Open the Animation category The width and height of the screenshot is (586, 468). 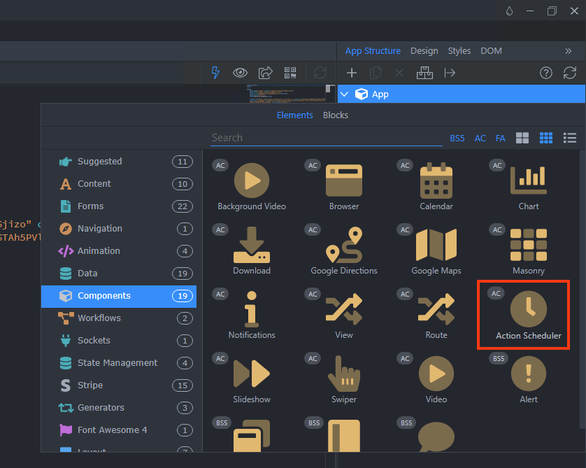tap(119, 251)
